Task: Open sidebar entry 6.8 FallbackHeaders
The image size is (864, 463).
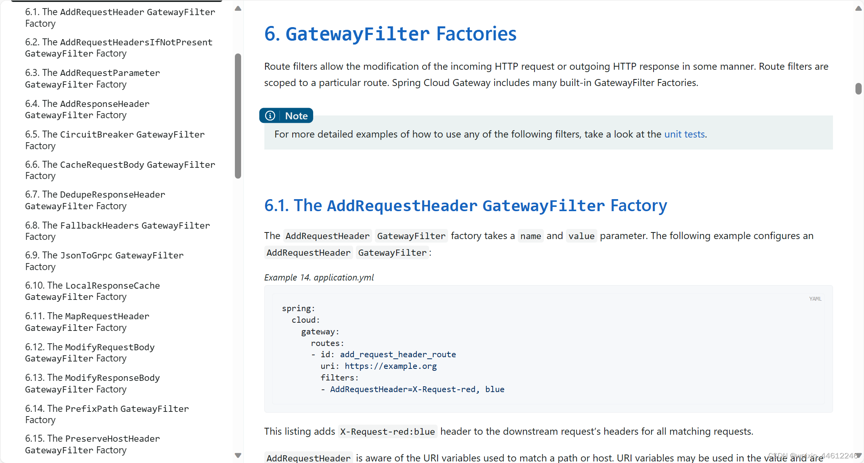Action: [x=117, y=231]
